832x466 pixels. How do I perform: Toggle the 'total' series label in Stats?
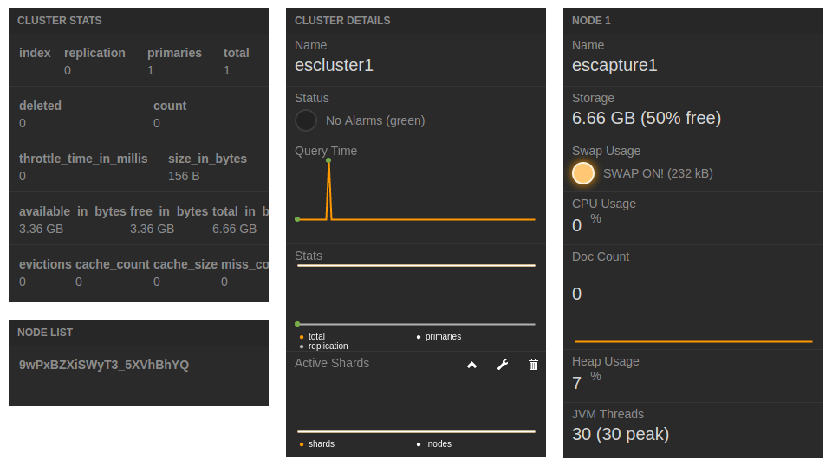click(x=316, y=336)
